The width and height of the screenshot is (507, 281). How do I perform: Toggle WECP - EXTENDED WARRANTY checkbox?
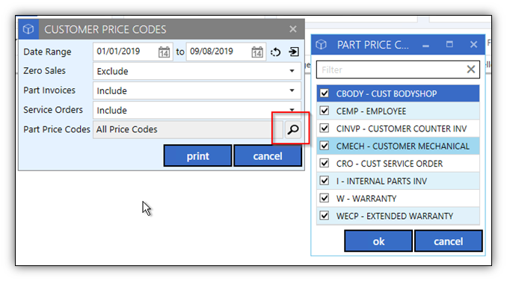[325, 215]
